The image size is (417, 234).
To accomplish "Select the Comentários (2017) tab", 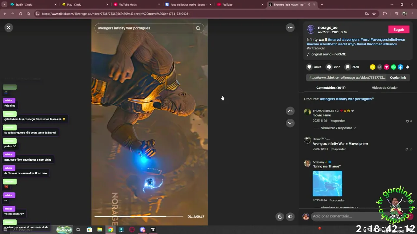I will (331, 88).
